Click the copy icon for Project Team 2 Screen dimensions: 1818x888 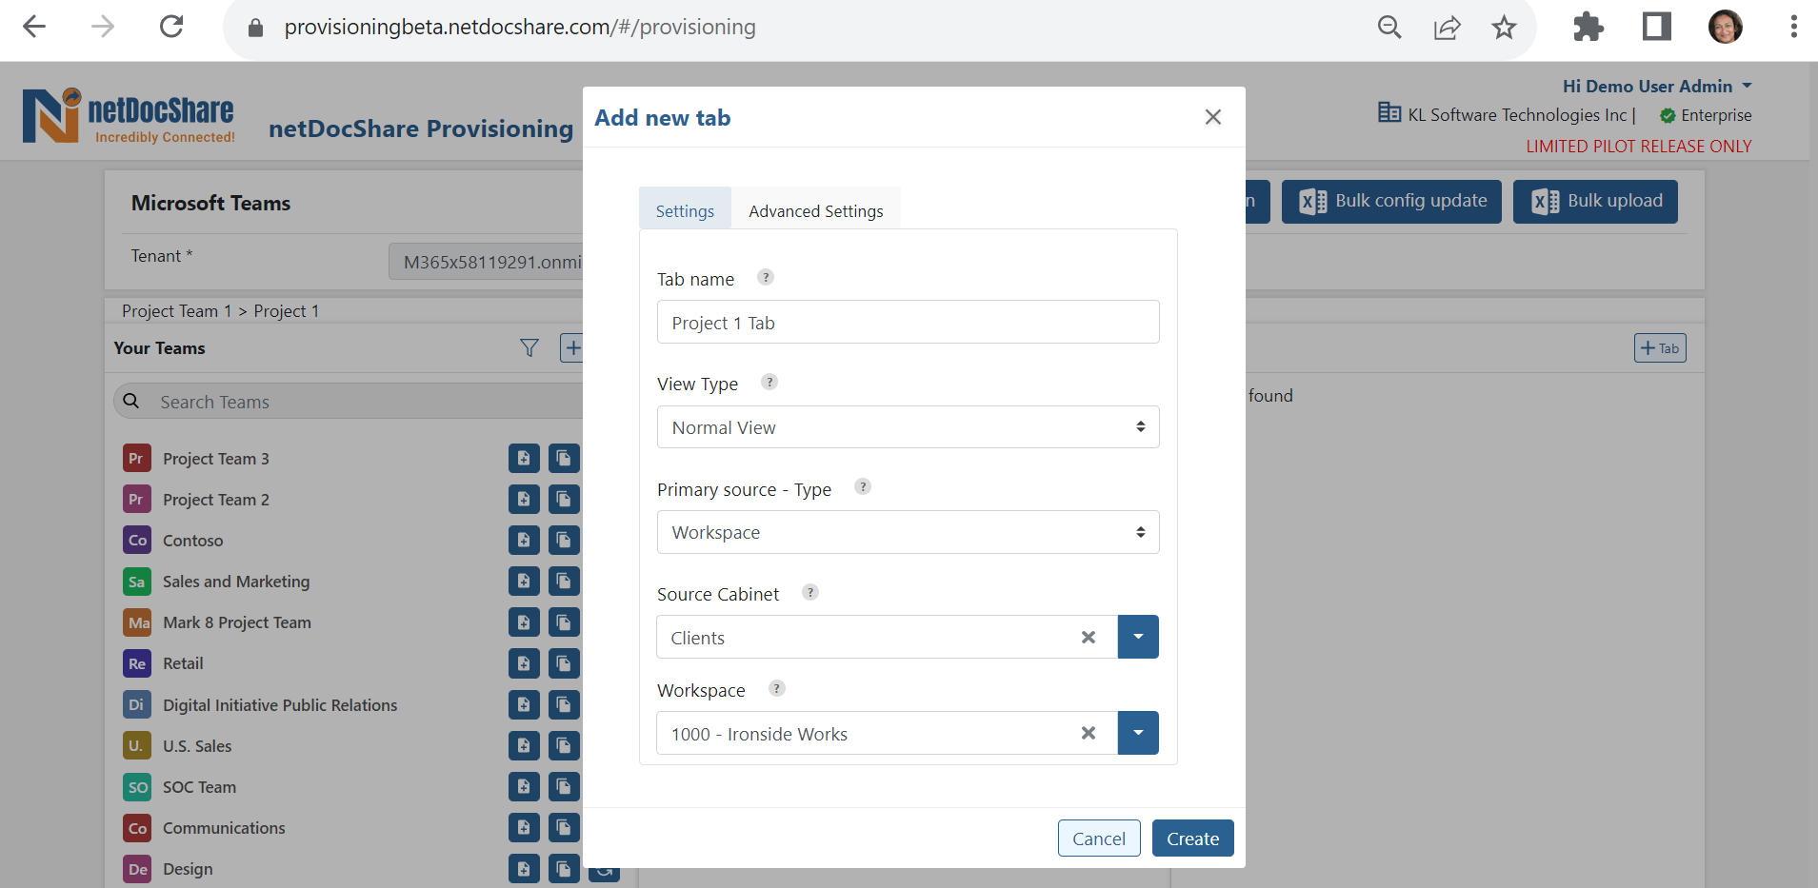(564, 499)
